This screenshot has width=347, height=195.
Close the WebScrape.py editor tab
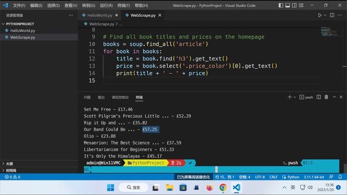point(160,15)
